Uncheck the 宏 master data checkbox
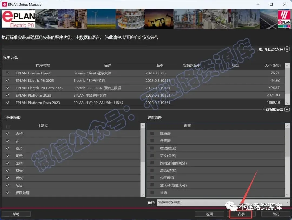This screenshot has width=292, height=220. click(x=8, y=141)
